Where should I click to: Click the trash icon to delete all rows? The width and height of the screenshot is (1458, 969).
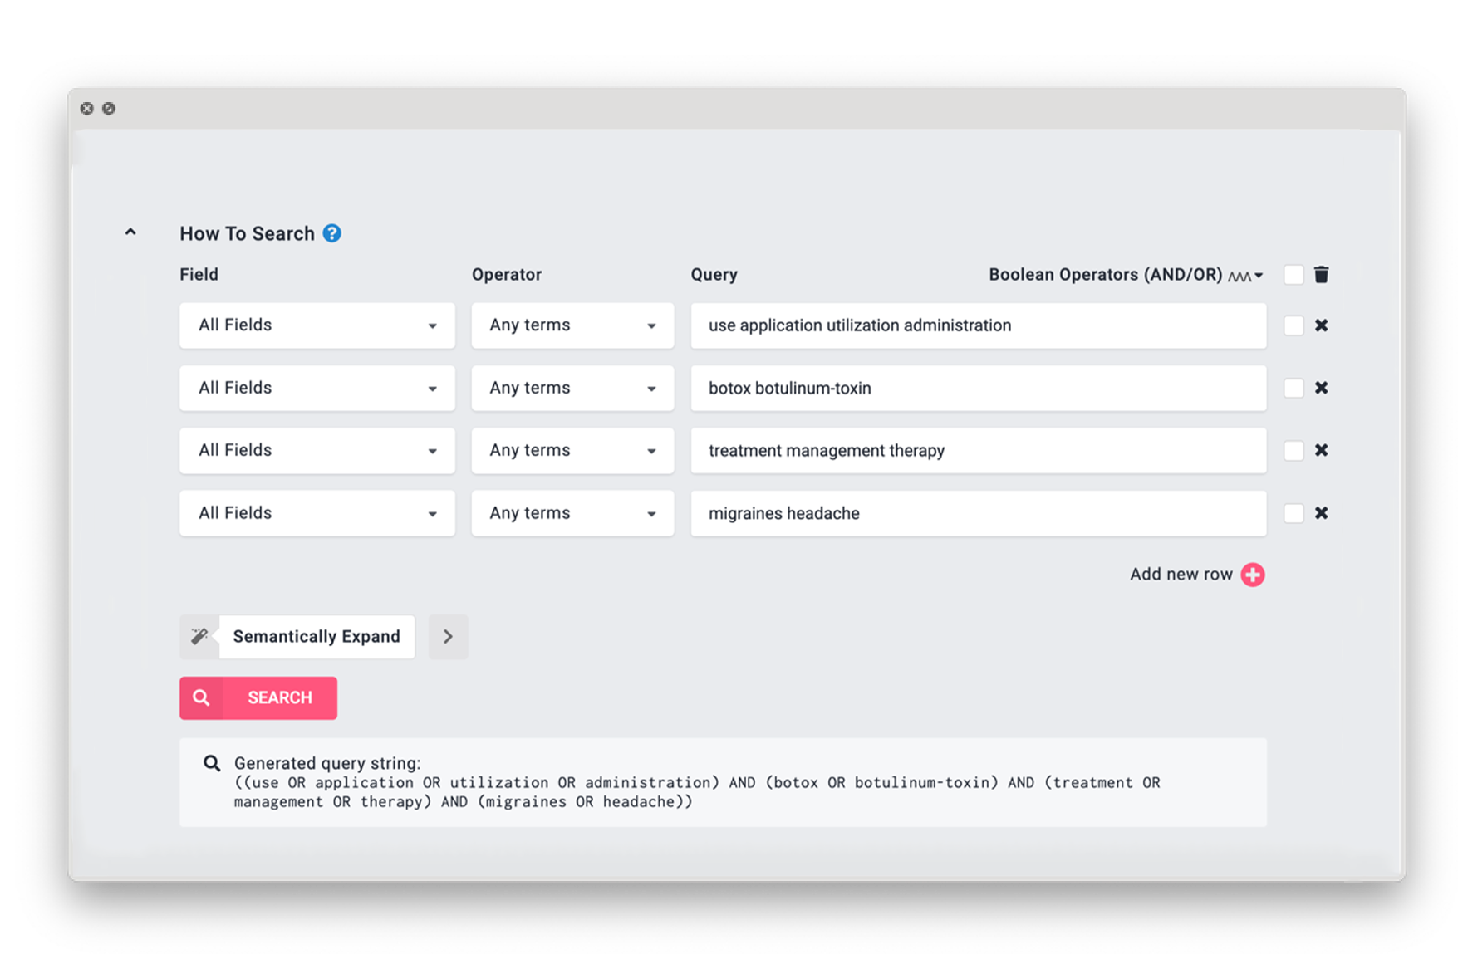(1323, 274)
